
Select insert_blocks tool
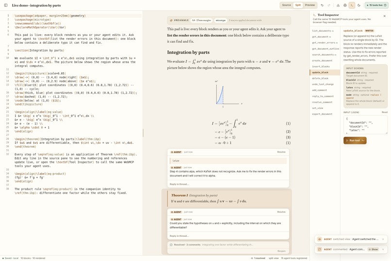pos(325,67)
